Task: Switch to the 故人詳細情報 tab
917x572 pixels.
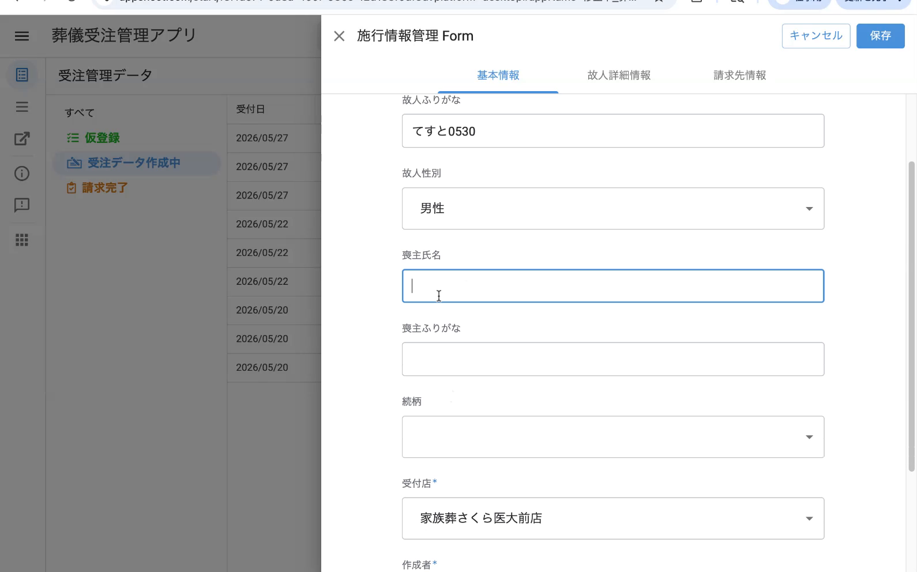Action: click(619, 76)
